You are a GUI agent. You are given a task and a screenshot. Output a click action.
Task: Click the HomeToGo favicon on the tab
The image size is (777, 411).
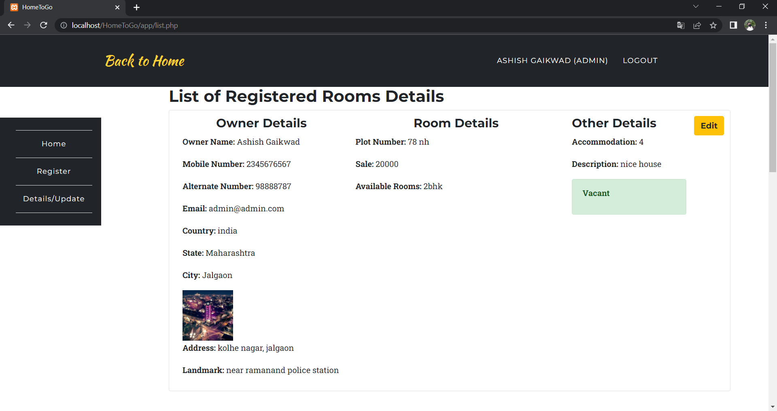tap(14, 7)
